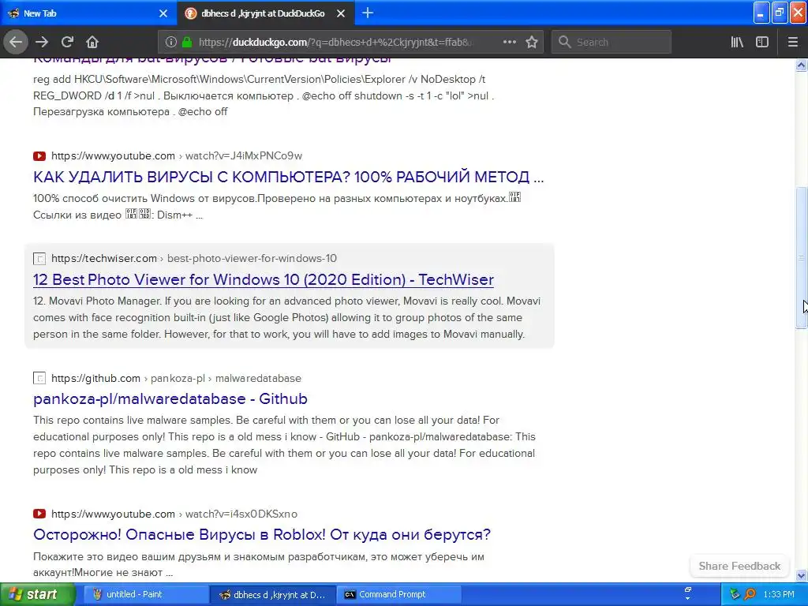Click favicon beside github.com result
This screenshot has width=808, height=606.
pyautogui.click(x=39, y=378)
